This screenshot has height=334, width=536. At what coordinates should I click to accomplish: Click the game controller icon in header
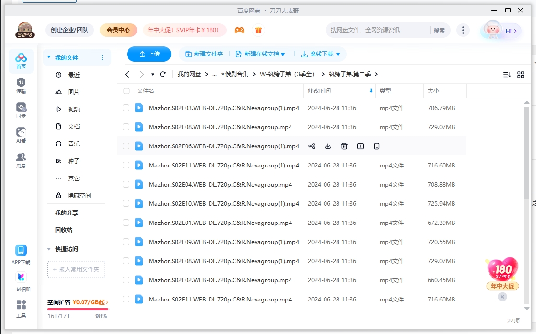click(x=239, y=30)
